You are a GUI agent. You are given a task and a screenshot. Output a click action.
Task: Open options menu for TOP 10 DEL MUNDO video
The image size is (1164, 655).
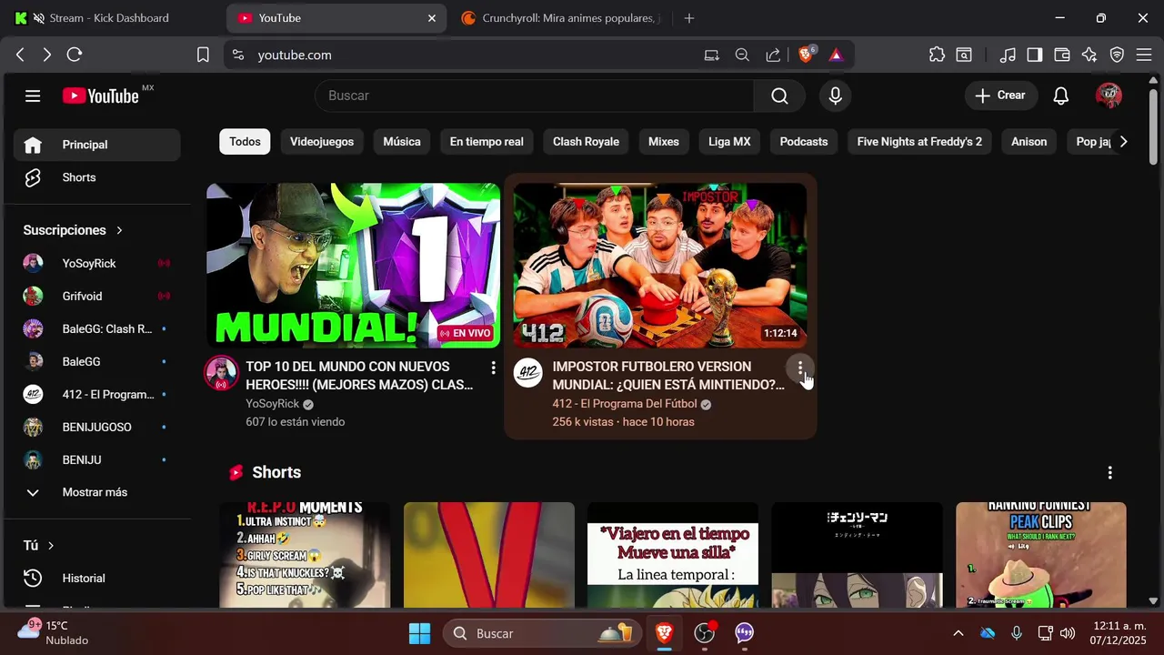pos(493,368)
